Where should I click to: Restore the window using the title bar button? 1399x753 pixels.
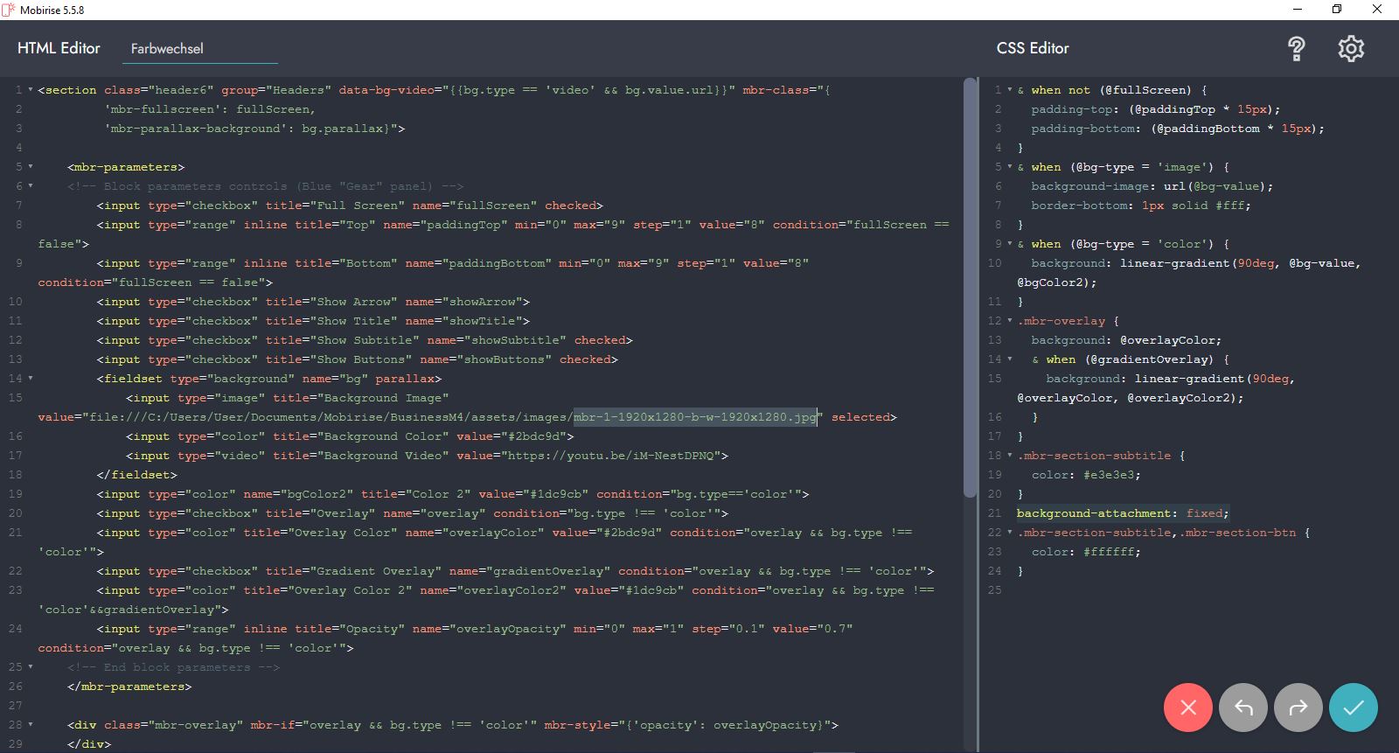(x=1337, y=10)
